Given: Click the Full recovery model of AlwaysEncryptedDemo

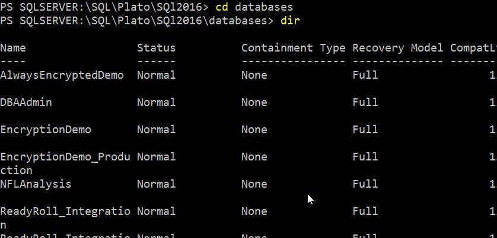Looking at the screenshot, I should [x=365, y=75].
